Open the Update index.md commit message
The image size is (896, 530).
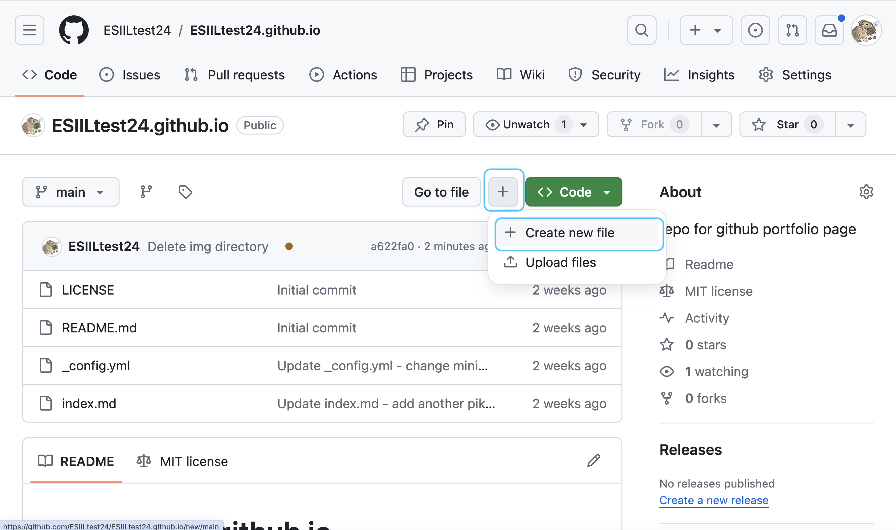tap(386, 404)
